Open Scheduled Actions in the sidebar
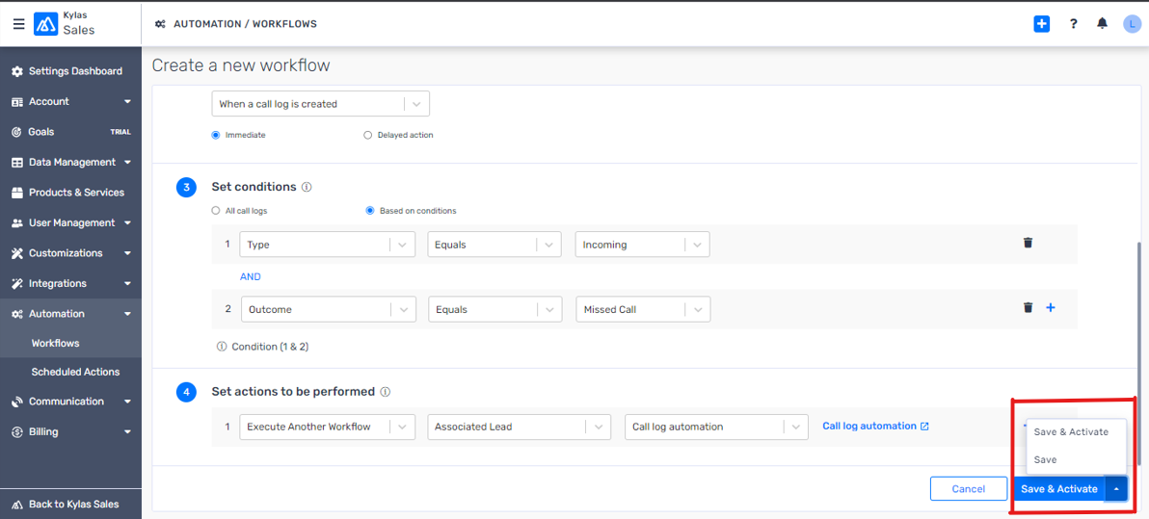 coord(75,372)
